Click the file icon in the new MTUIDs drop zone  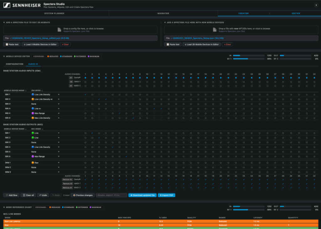tap(215, 30)
